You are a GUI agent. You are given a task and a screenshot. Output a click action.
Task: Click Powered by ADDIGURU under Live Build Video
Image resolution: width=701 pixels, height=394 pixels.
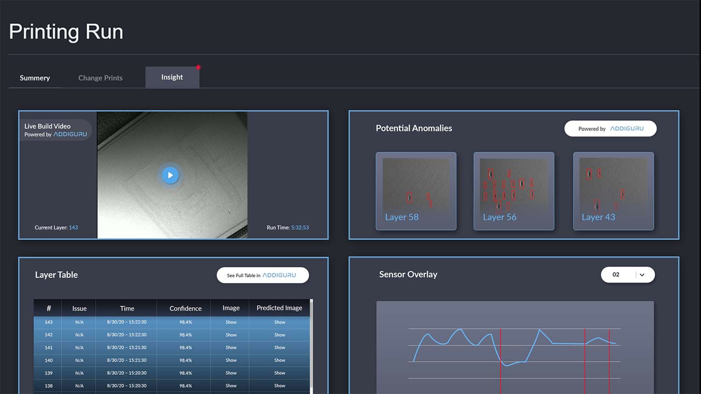55,134
